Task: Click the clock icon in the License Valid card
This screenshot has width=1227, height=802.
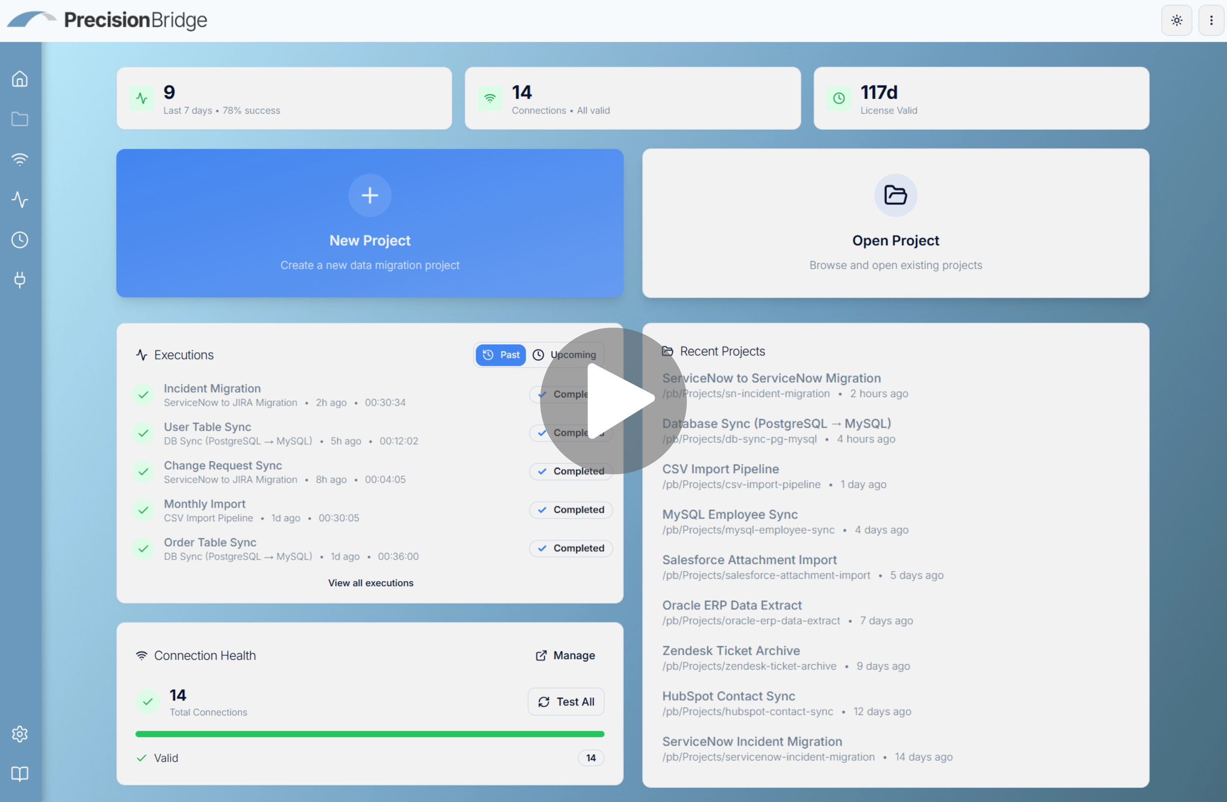Action: tap(839, 98)
